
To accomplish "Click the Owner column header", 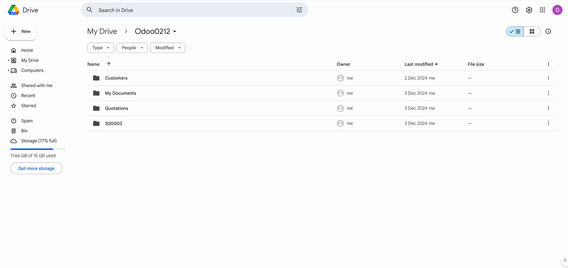I will tap(343, 64).
